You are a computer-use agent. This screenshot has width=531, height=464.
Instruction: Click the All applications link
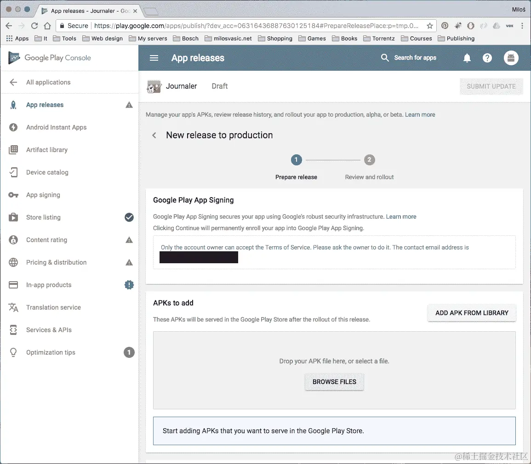(48, 82)
